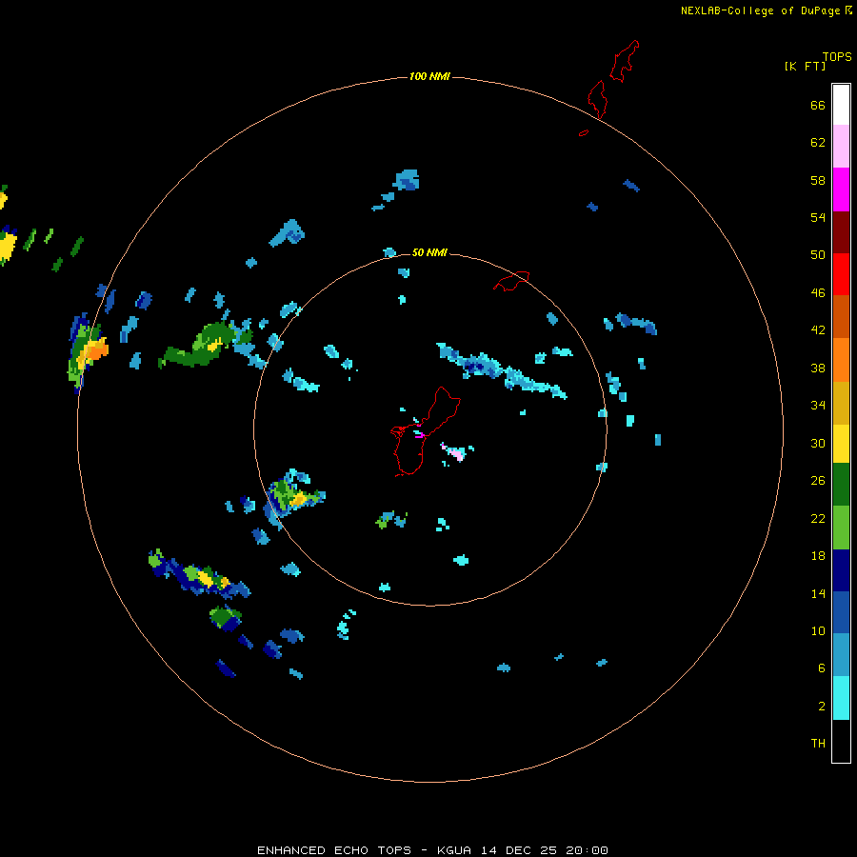Image resolution: width=857 pixels, height=857 pixels.
Task: Click the '30' scale label
Action: tap(818, 443)
